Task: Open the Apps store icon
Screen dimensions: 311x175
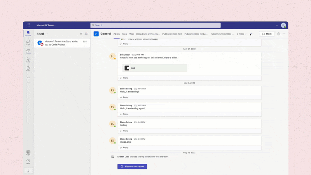Action: point(28,152)
